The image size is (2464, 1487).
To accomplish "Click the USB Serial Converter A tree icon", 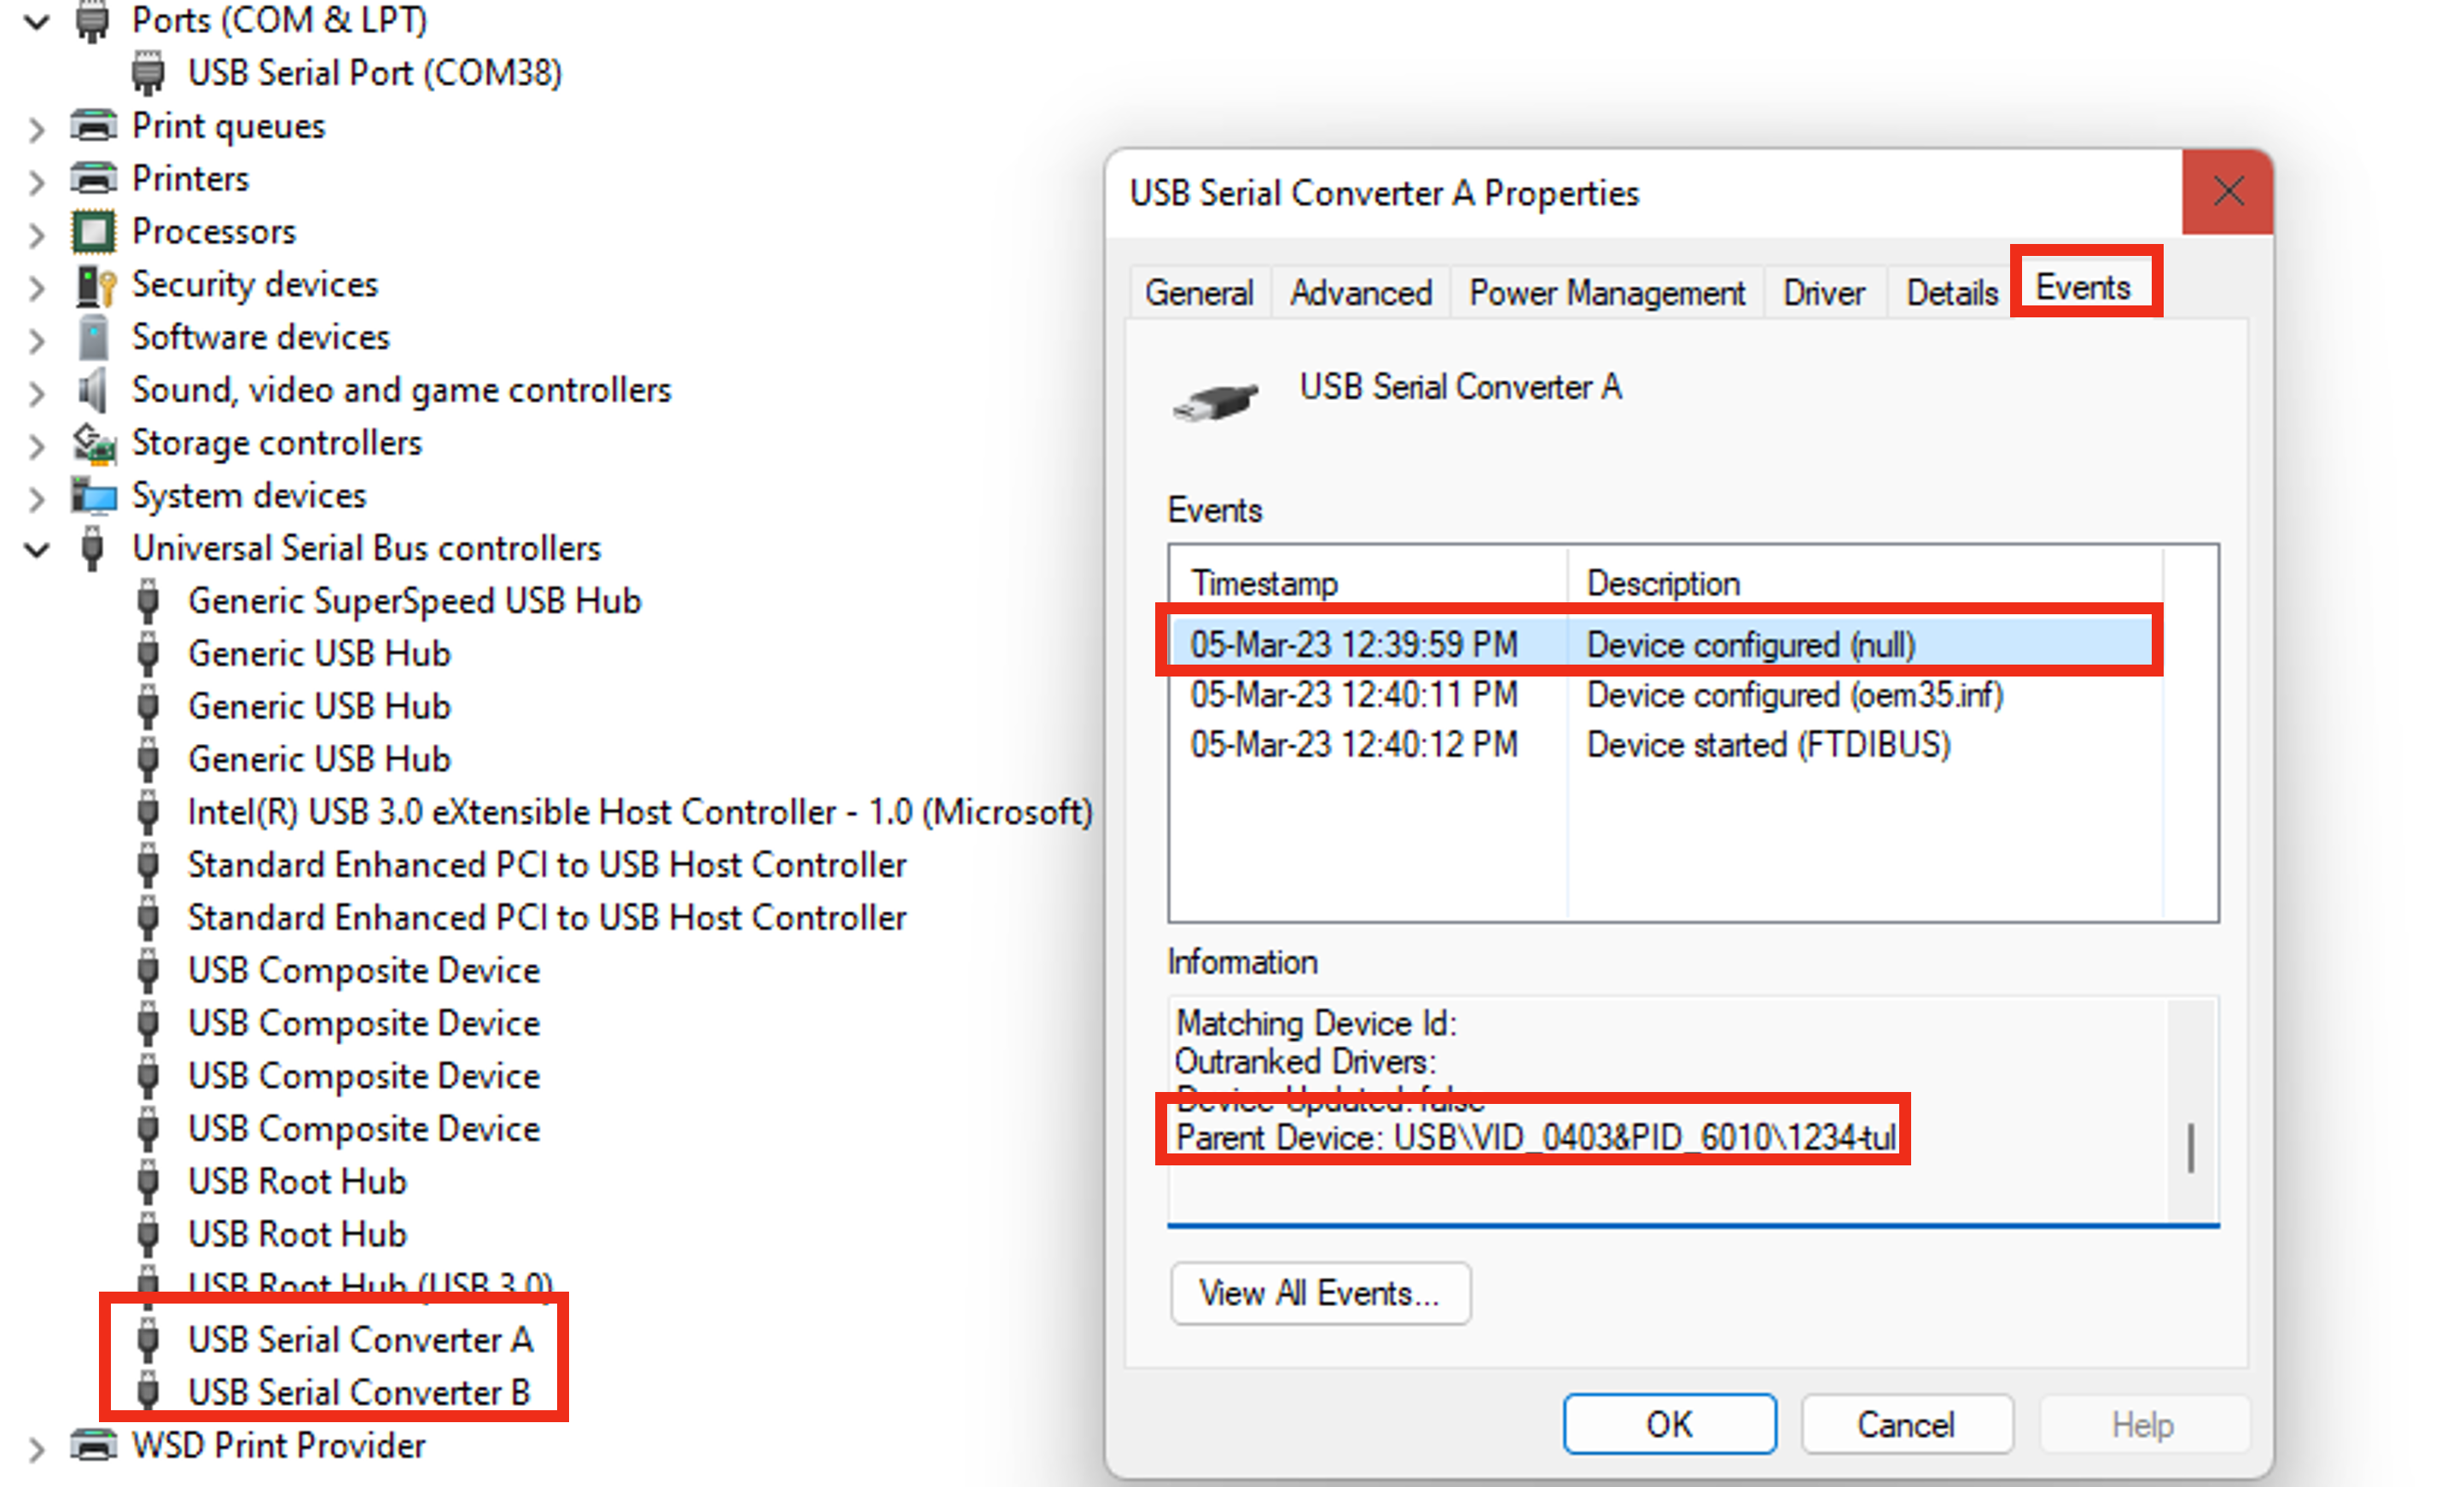I will pyautogui.click(x=148, y=1340).
